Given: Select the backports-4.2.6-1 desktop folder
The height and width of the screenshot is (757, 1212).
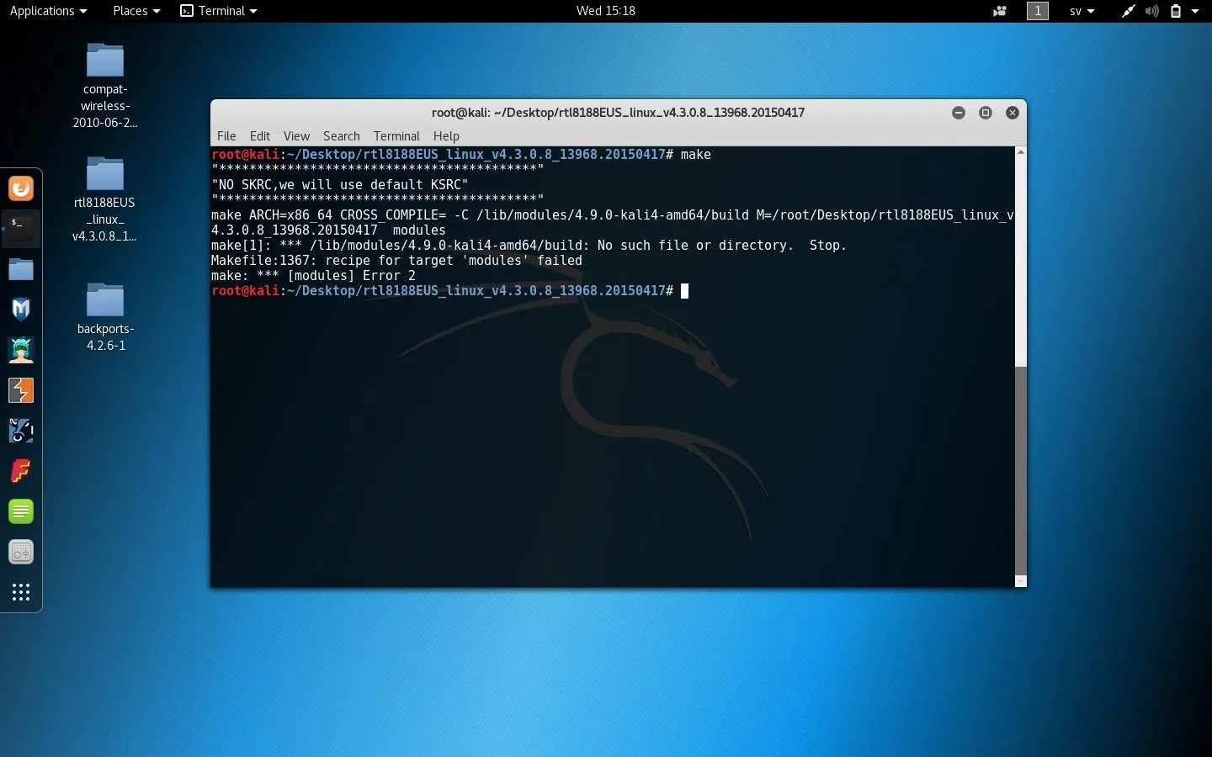Looking at the screenshot, I should click(x=105, y=317).
